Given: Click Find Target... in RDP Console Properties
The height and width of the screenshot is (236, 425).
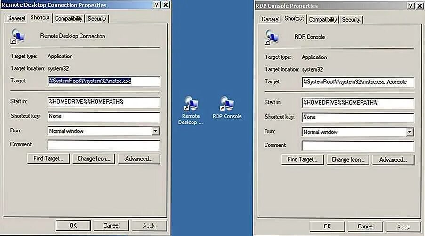Looking at the screenshot, I should tap(303, 160).
